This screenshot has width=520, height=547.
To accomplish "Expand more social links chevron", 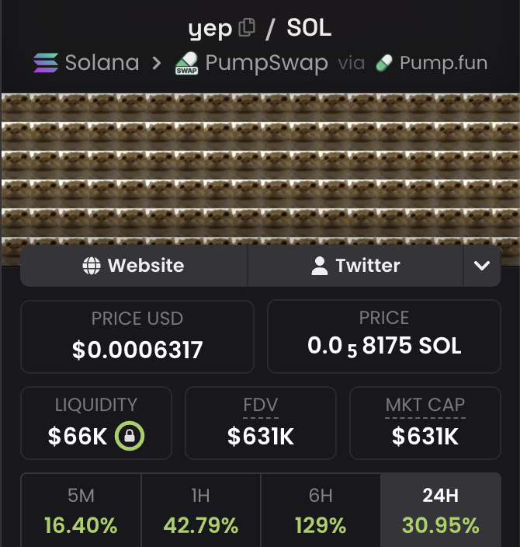I will point(482,266).
